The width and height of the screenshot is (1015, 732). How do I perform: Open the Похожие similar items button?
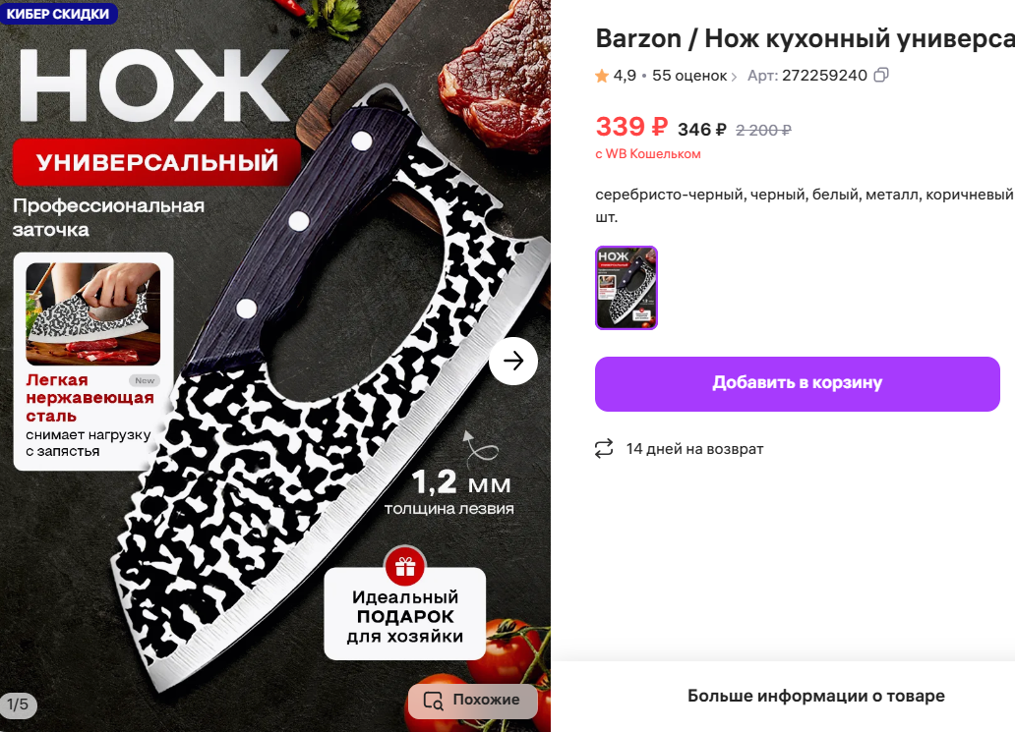point(472,701)
